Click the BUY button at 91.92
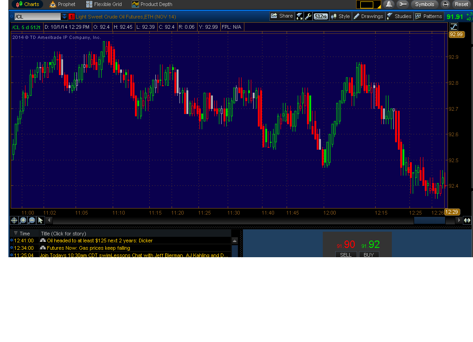Viewport: 473px width, 342px height. [369, 254]
